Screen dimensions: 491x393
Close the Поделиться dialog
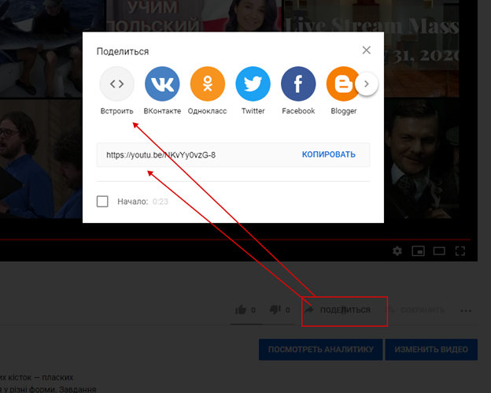[x=367, y=50]
